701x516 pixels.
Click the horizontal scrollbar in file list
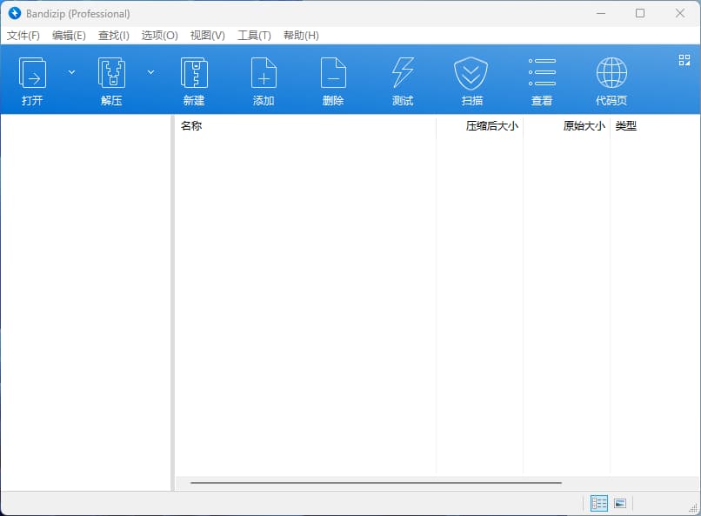[376, 482]
